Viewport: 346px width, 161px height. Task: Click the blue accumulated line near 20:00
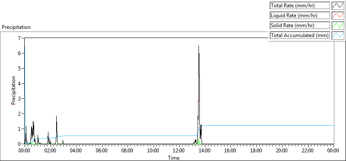coord(282,125)
